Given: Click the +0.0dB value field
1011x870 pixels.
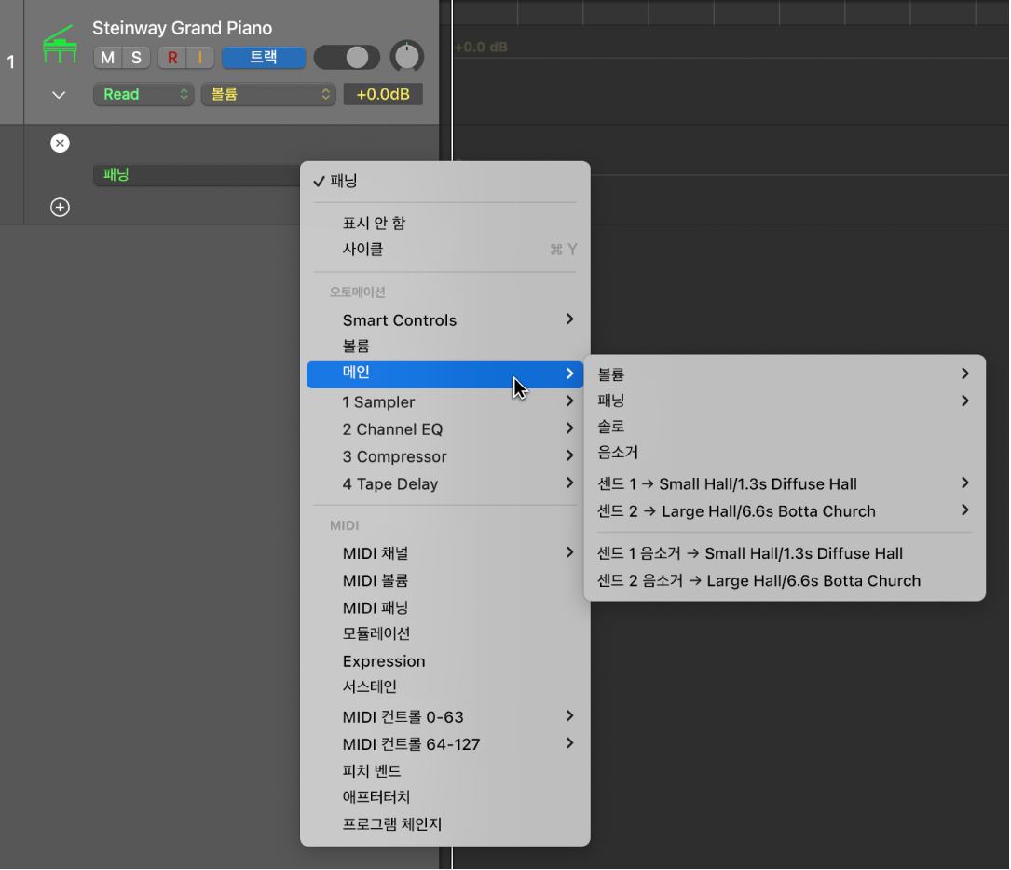Looking at the screenshot, I should [x=383, y=94].
